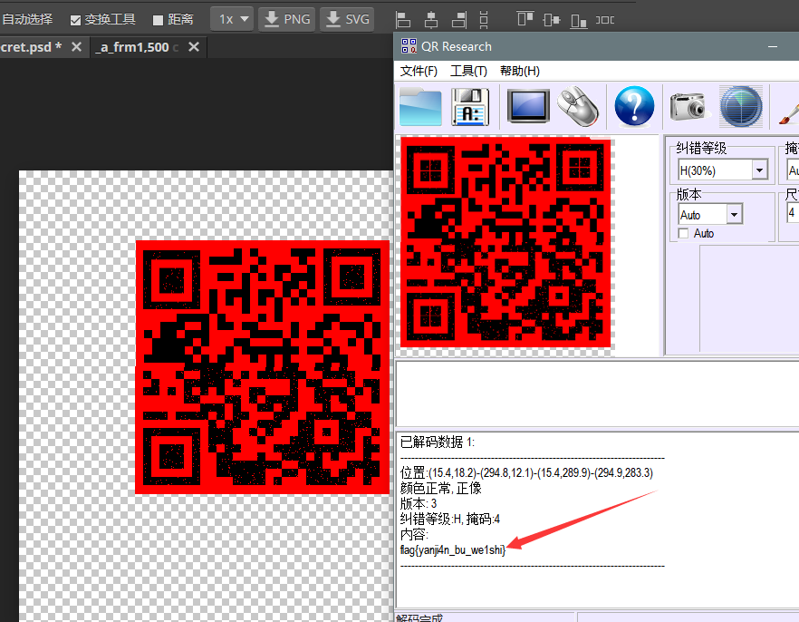The width and height of the screenshot is (799, 622).
Task: Click the red QR code on the canvas
Action: tap(263, 367)
